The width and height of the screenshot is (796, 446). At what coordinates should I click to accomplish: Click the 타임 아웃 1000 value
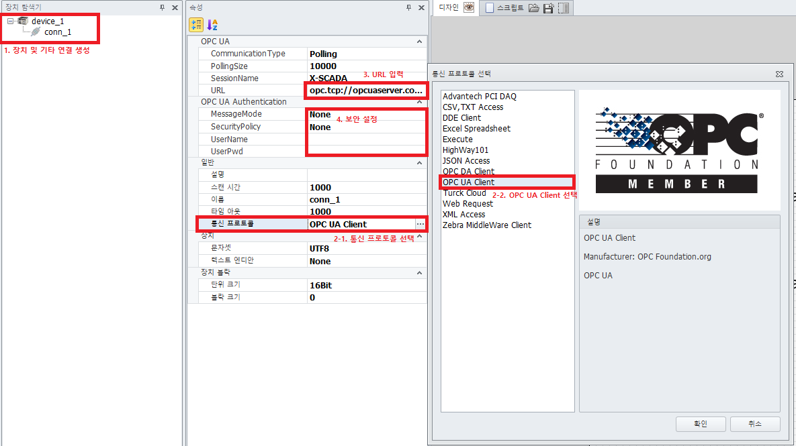[x=367, y=212]
